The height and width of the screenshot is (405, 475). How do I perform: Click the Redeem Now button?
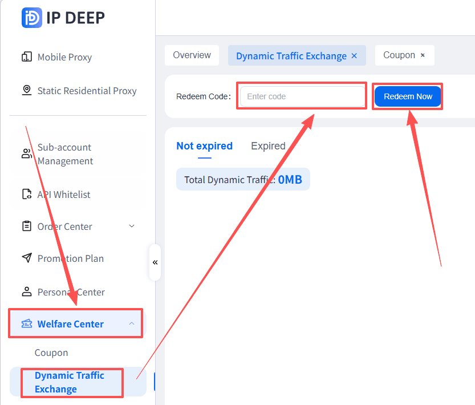(408, 96)
